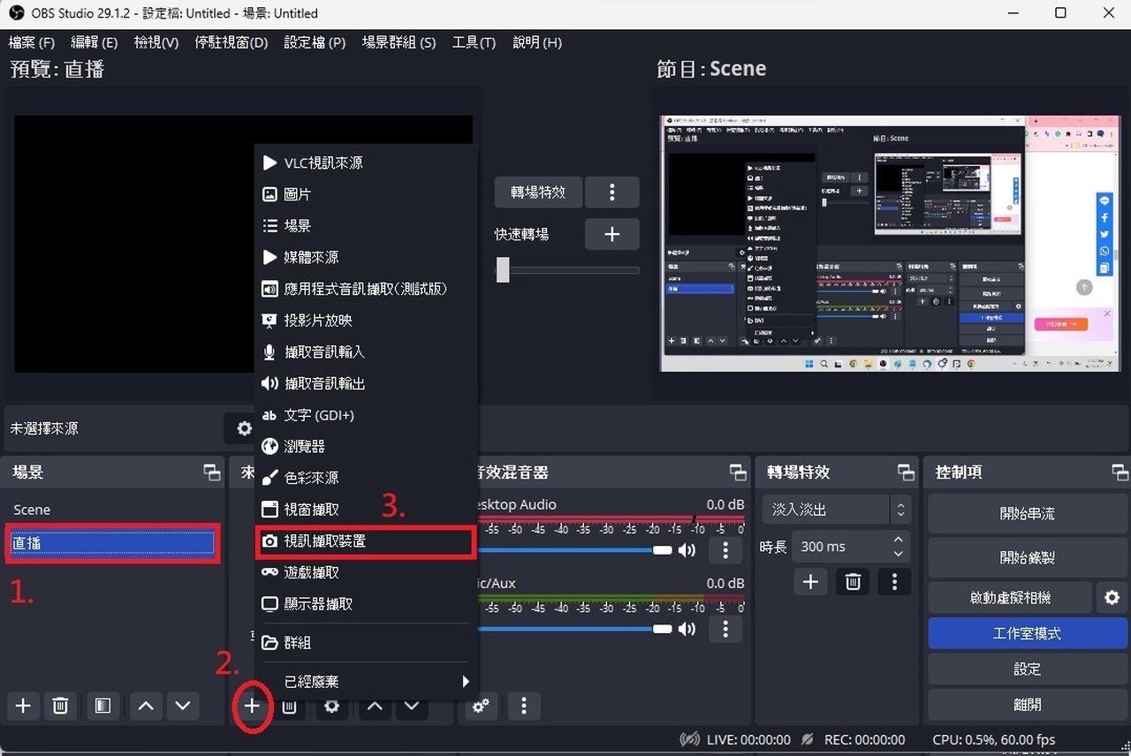This screenshot has height=756, width=1131.
Task: Open source properties gear in the Sources toolbar
Action: click(x=331, y=707)
